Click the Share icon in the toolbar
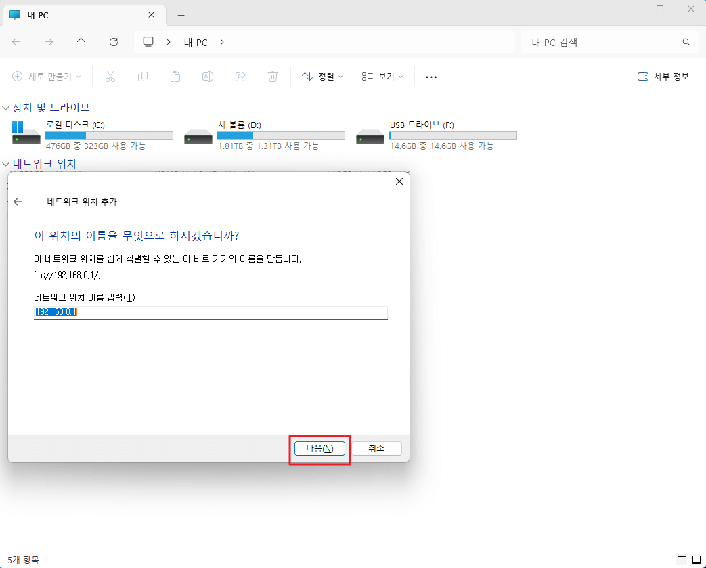This screenshot has width=706, height=568. point(240,77)
